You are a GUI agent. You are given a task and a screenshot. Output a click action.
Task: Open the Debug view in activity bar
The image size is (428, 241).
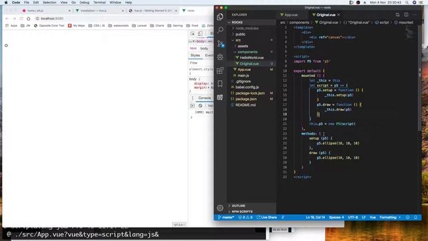(x=220, y=57)
